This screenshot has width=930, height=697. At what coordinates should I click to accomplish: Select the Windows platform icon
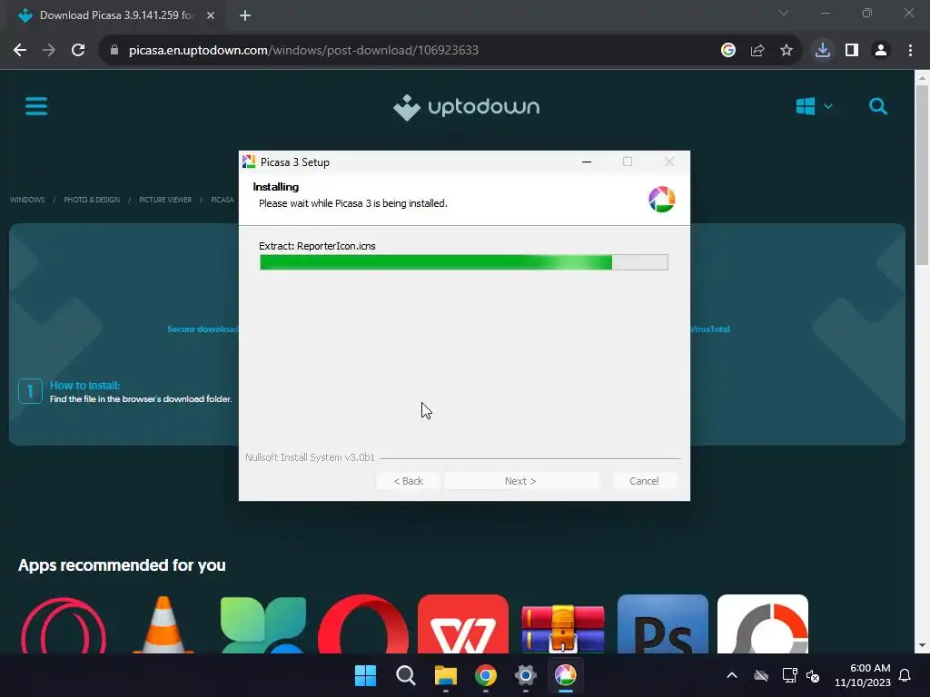point(805,107)
